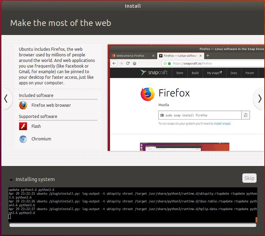The height and width of the screenshot is (236, 265).
Task: Click the terminal line mentioning hplip-data.rtupdate
Action: 133,211
